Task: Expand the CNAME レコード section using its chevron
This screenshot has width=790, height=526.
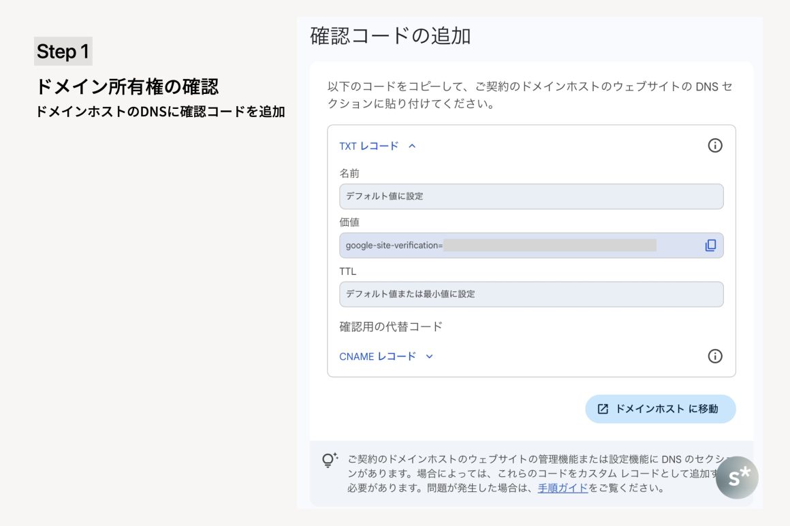Action: pyautogui.click(x=429, y=357)
